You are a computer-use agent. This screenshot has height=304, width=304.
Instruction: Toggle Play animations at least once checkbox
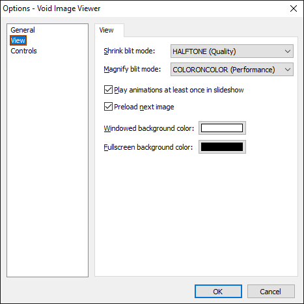(108, 90)
